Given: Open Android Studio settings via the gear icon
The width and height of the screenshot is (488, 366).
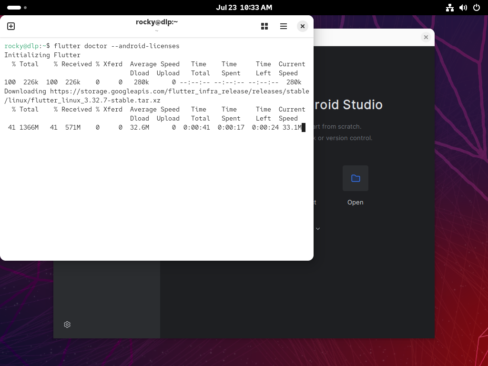Looking at the screenshot, I should point(67,325).
